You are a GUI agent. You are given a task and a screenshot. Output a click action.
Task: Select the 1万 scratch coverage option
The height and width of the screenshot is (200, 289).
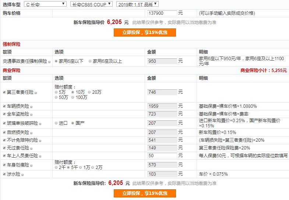(81, 167)
